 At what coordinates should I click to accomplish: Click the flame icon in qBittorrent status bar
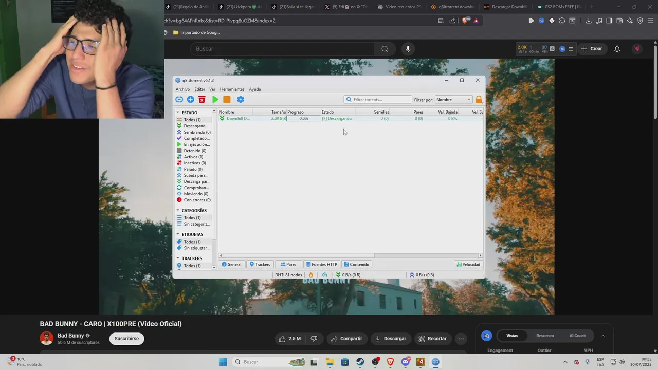coord(310,275)
